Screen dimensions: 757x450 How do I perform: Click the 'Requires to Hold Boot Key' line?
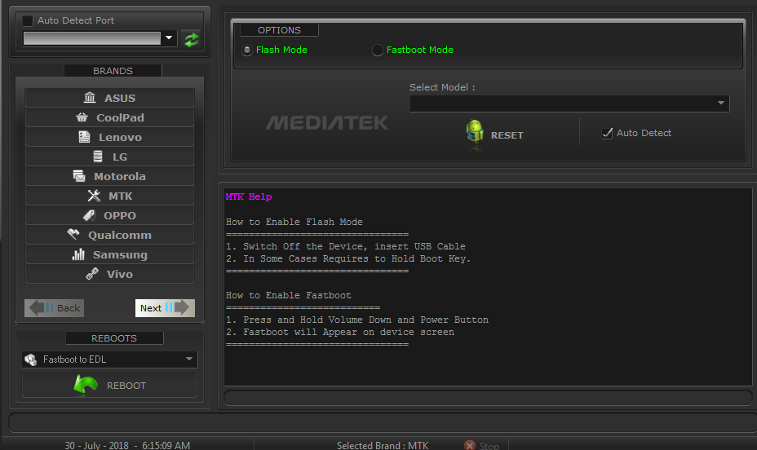click(348, 259)
